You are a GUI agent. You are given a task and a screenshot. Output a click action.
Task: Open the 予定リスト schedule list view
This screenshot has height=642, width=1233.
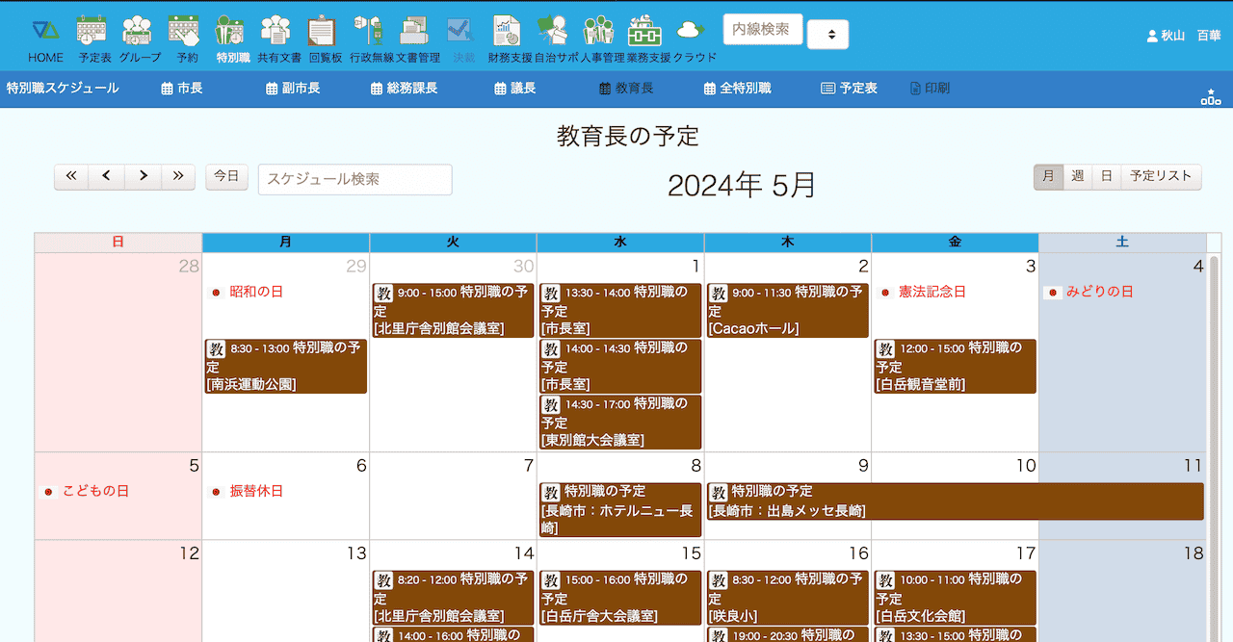pyautogui.click(x=1161, y=176)
